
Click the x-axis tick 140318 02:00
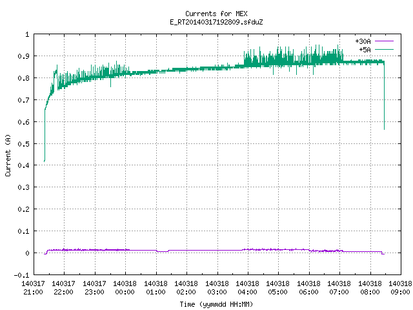186,288
